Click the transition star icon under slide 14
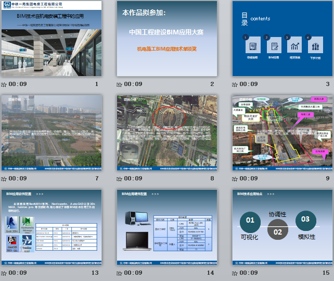The image size is (334, 281). (x=119, y=273)
